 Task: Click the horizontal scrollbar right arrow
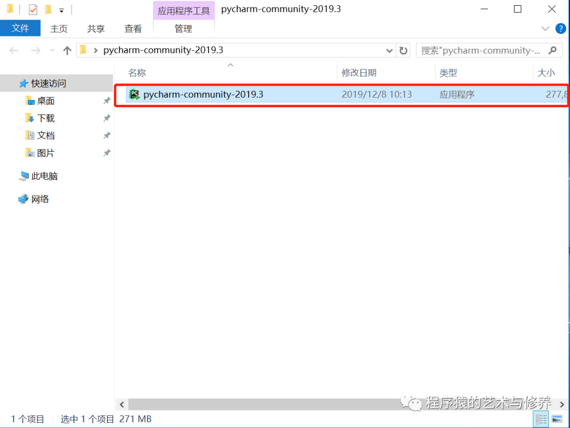[x=562, y=404]
